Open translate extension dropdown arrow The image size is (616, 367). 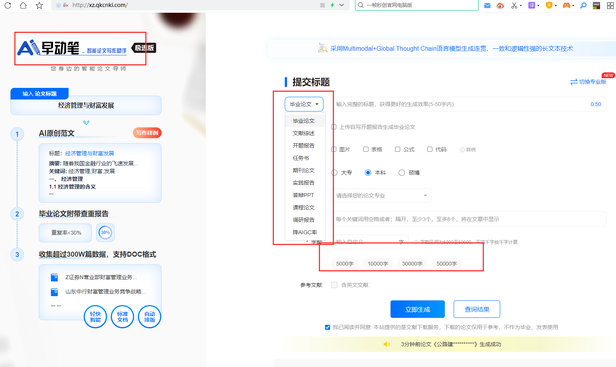(x=538, y=6)
